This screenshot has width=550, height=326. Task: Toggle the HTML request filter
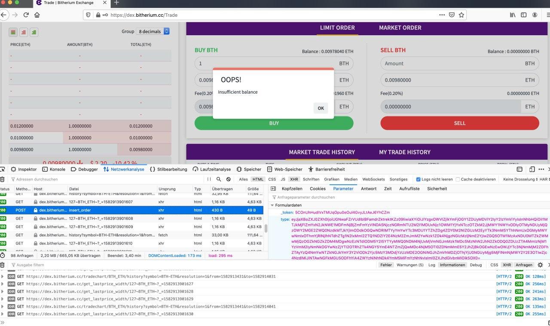258,179
